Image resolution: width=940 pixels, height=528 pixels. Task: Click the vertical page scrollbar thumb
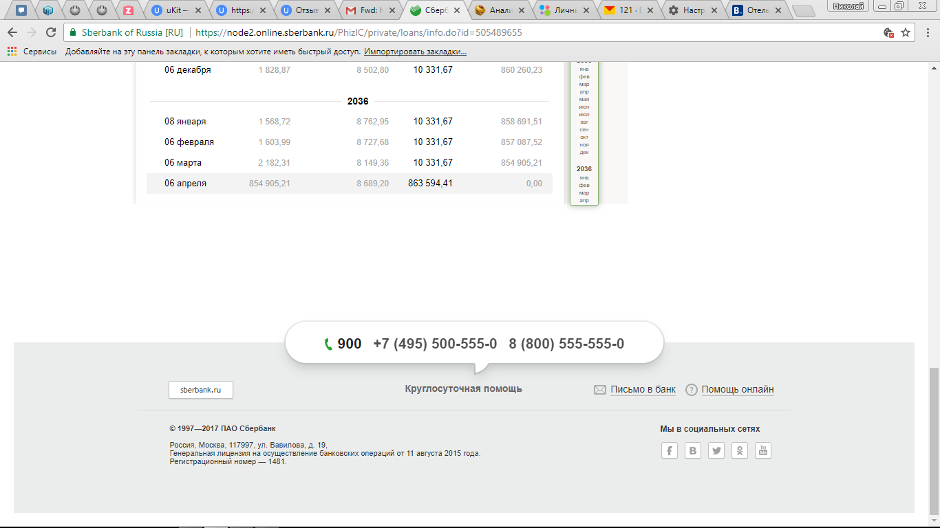point(934,440)
